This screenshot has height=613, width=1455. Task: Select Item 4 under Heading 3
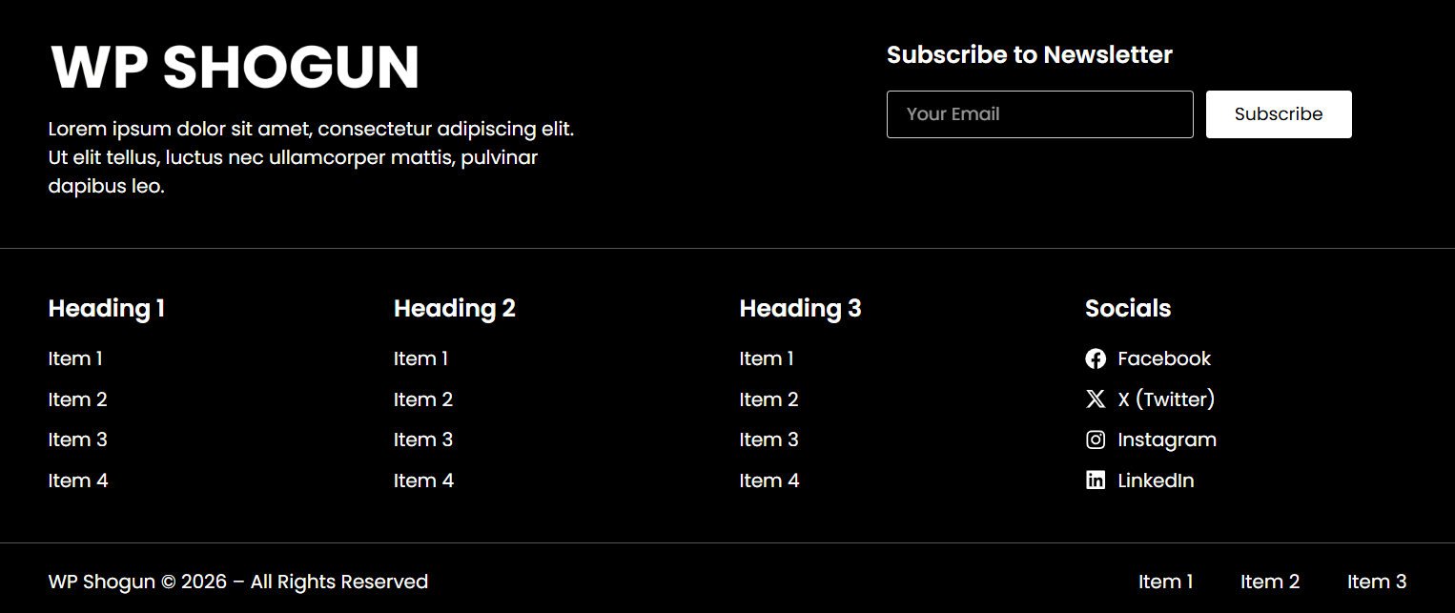point(769,480)
